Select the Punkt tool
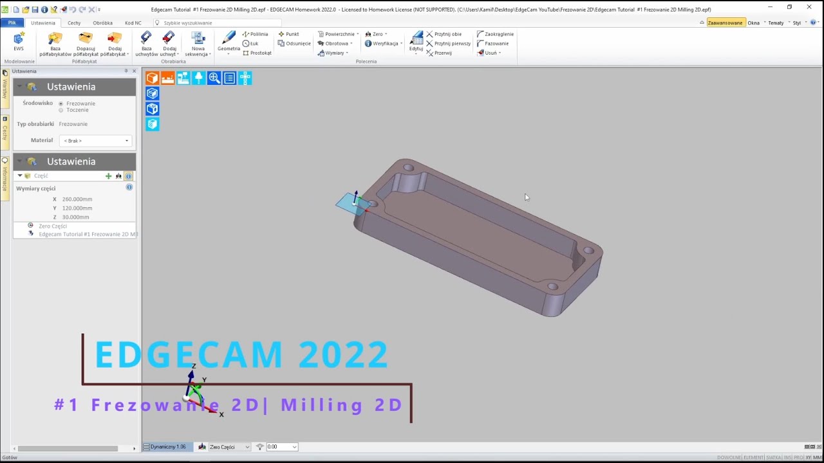 coord(288,34)
